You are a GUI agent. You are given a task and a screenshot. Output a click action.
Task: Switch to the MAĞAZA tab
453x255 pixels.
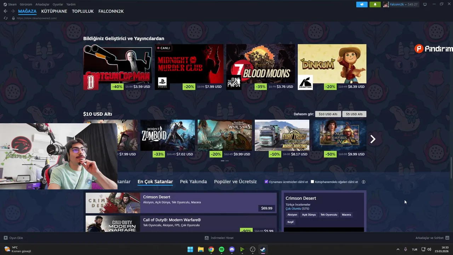(27, 11)
